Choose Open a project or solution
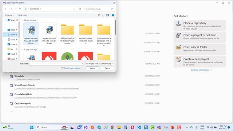Screen dimensions: 233x131 click(x=200, y=38)
